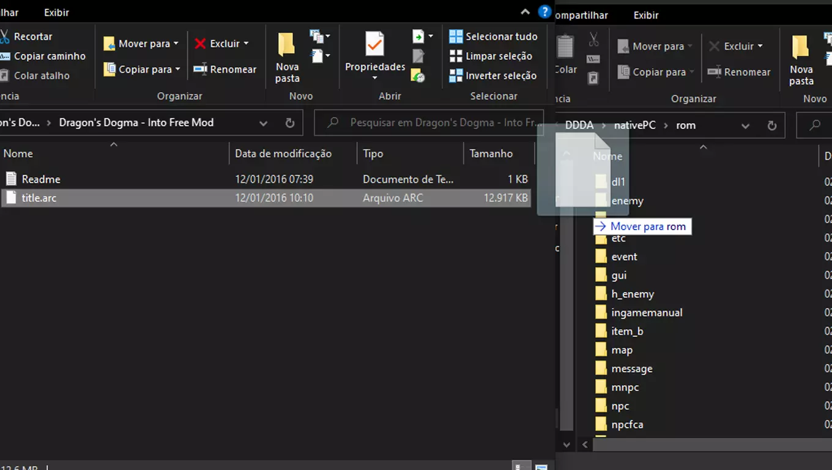Sort by Data de modificação column
This screenshot has height=470, width=832.
click(x=293, y=154)
